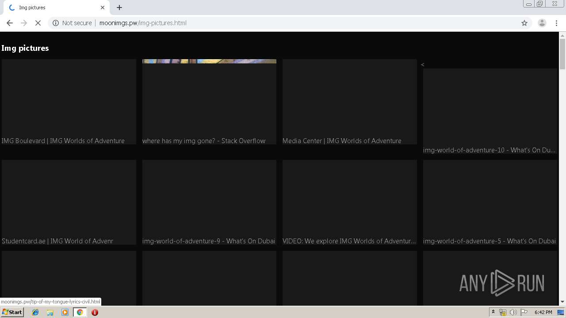
Task: Open VIDEO: We explore IMG Worlds link
Action: [349, 241]
